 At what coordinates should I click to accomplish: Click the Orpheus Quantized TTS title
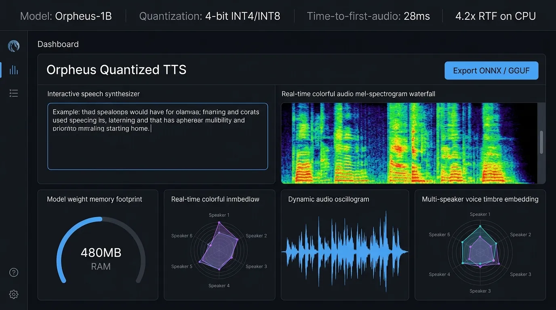tap(116, 70)
